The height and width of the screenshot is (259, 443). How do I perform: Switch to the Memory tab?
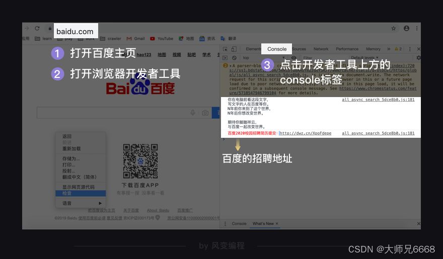[x=373, y=49]
